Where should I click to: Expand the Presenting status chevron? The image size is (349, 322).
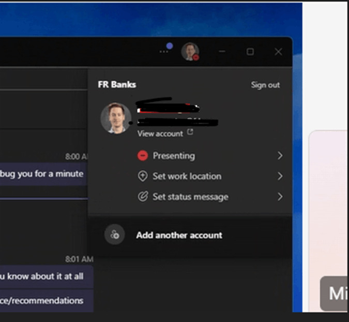pyautogui.click(x=280, y=155)
